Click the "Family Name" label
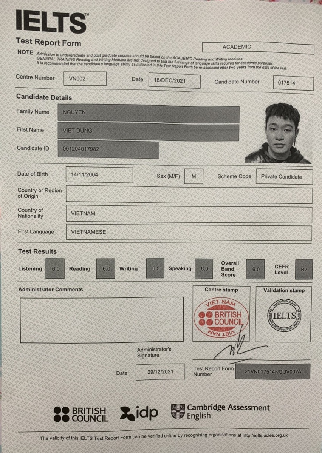 [33, 112]
